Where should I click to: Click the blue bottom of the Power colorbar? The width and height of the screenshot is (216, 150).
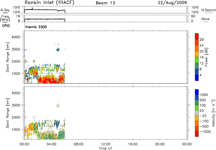[x=197, y=78]
